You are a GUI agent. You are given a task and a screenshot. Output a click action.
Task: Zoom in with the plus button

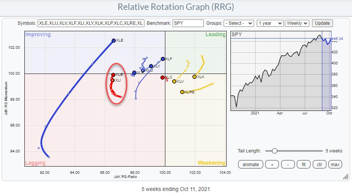(x=272, y=165)
